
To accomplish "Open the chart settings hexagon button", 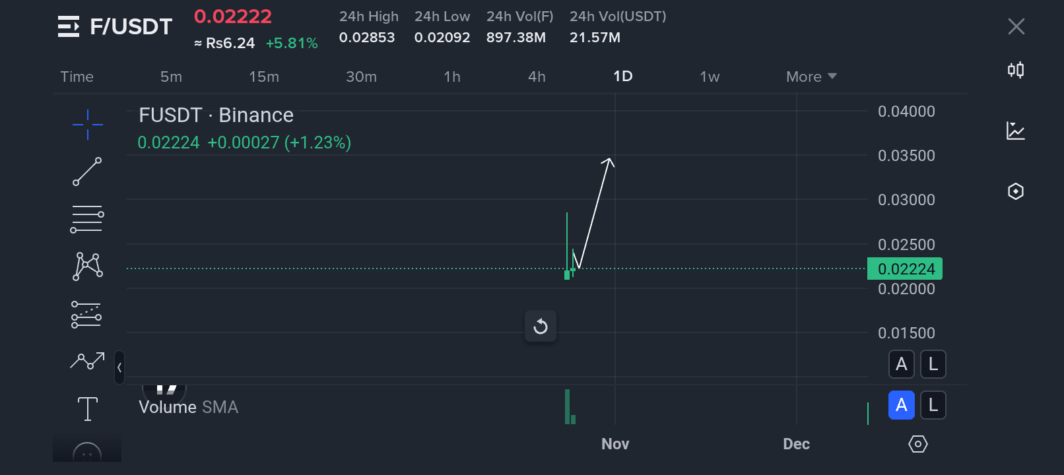I will (x=917, y=444).
